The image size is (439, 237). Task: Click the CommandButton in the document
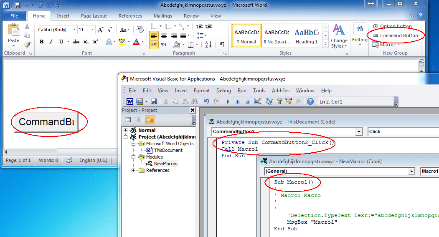(46, 122)
